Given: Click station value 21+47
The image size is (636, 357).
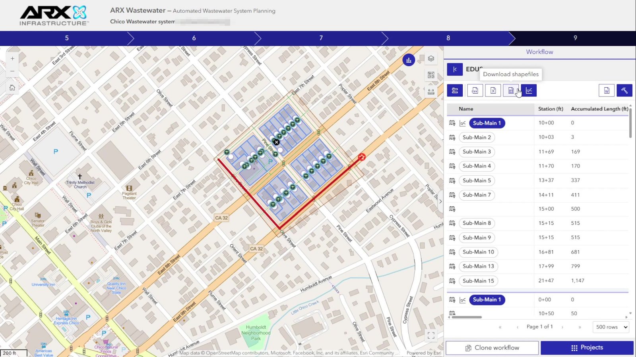Looking at the screenshot, I should (x=546, y=280).
